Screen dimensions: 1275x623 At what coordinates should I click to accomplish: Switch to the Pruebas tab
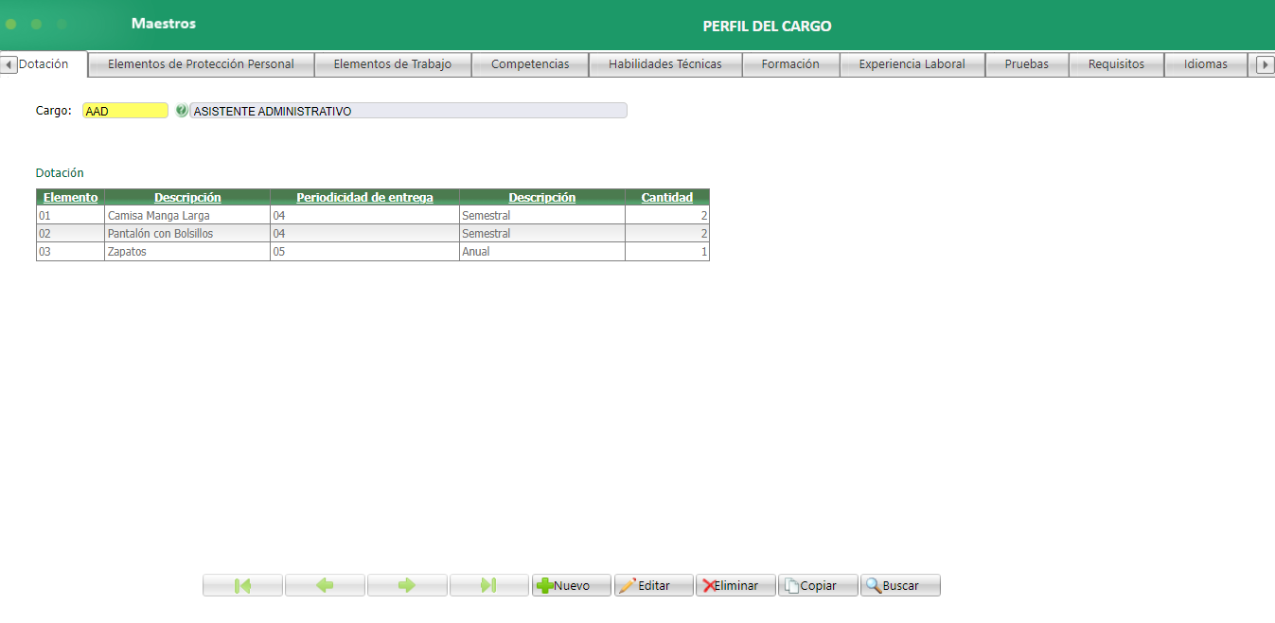1027,64
